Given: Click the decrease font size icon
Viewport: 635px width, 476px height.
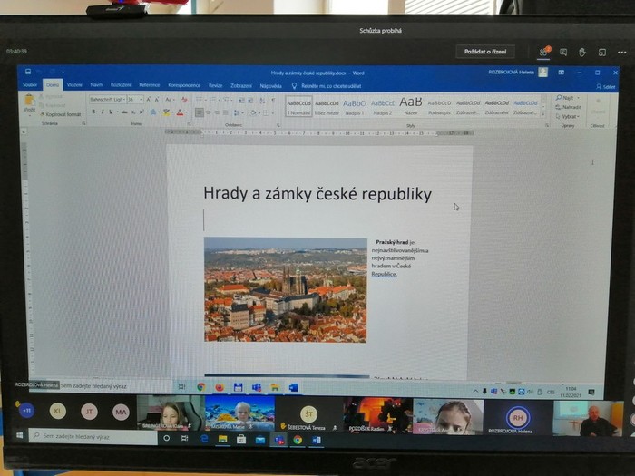Looking at the screenshot, I should pos(157,100).
